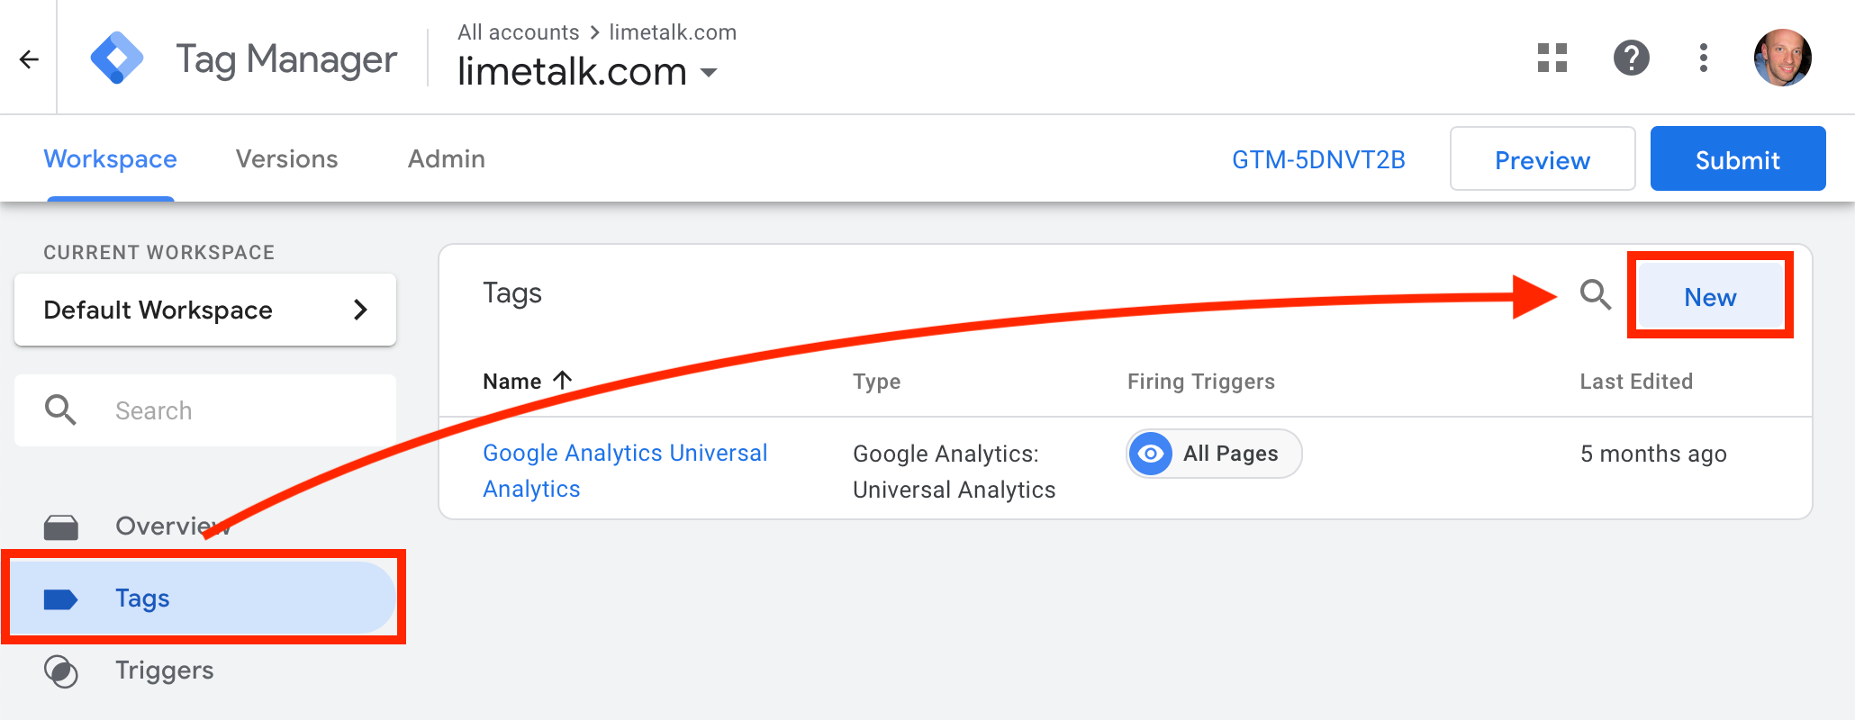Click the magnifier icon in Tags panel
Image resolution: width=1855 pixels, height=720 pixels.
pyautogui.click(x=1595, y=294)
